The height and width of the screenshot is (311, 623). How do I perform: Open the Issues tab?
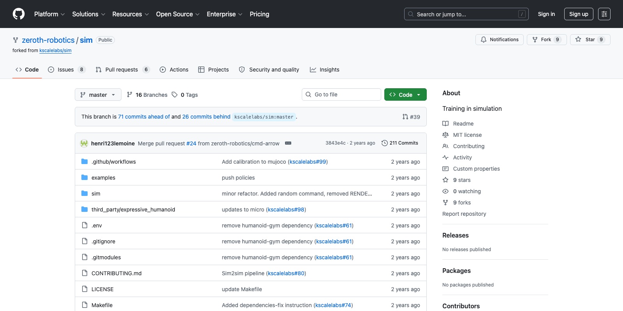67,70
